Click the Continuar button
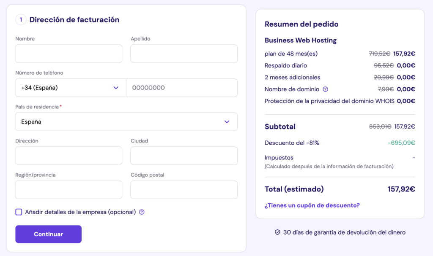433x256 pixels. click(x=48, y=234)
